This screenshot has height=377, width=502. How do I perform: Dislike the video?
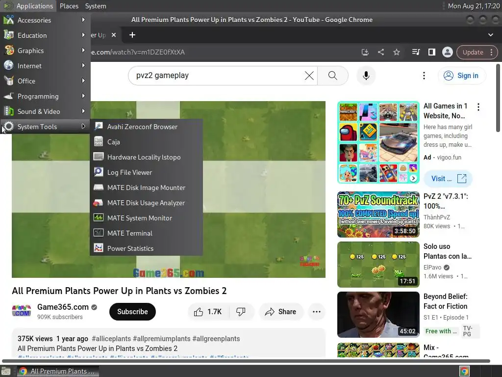pyautogui.click(x=241, y=312)
